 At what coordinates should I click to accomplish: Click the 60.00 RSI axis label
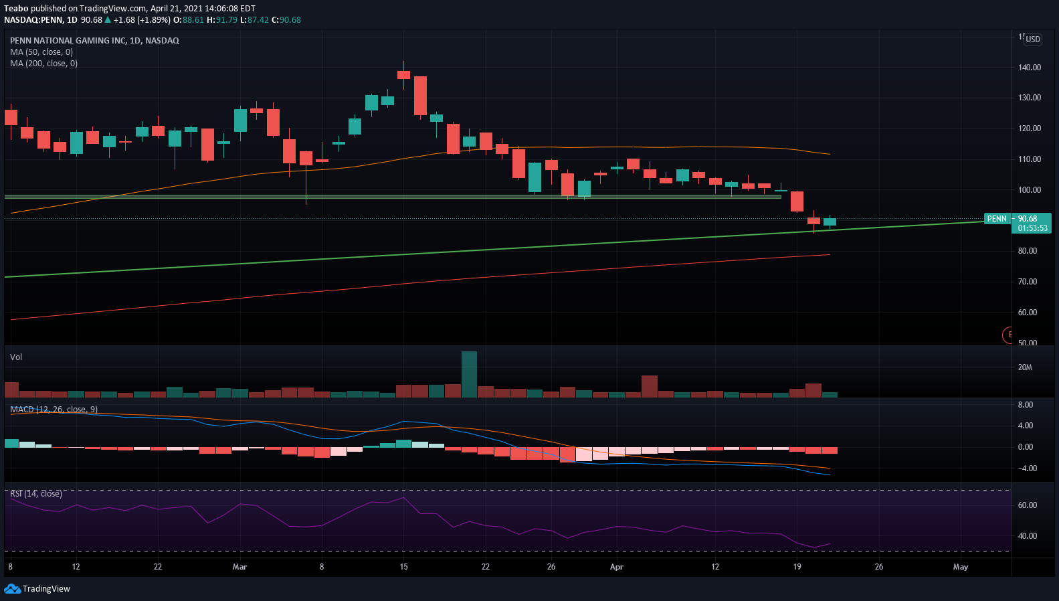pos(1028,505)
